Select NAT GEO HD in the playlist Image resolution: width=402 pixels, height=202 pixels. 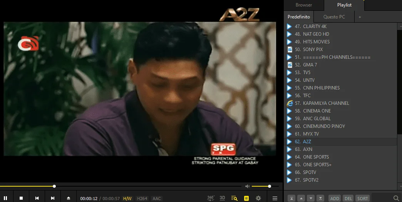(x=340, y=34)
